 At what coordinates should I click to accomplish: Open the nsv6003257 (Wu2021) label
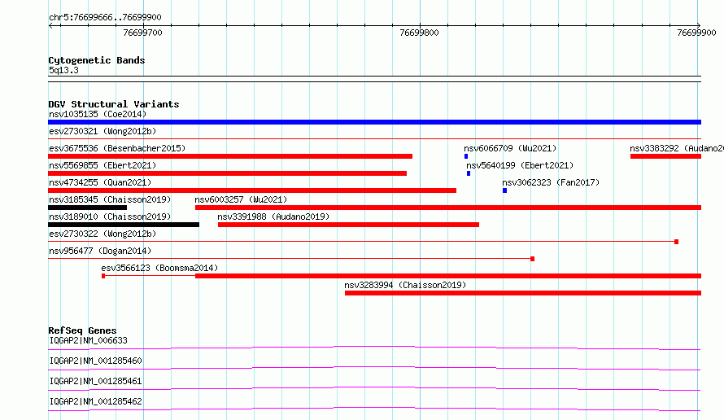point(241,199)
